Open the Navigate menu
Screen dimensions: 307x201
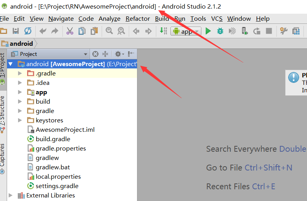61,19
